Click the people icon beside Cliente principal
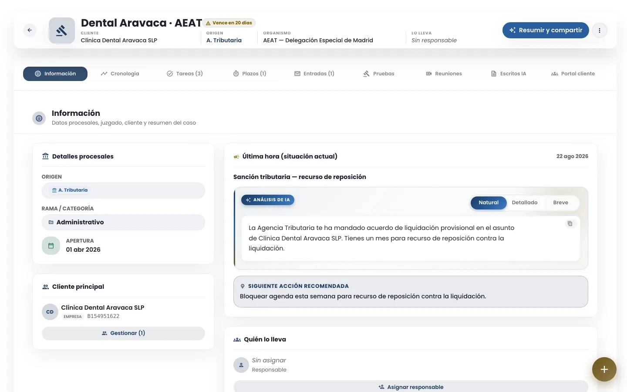This screenshot has width=627, height=392. pyautogui.click(x=45, y=287)
